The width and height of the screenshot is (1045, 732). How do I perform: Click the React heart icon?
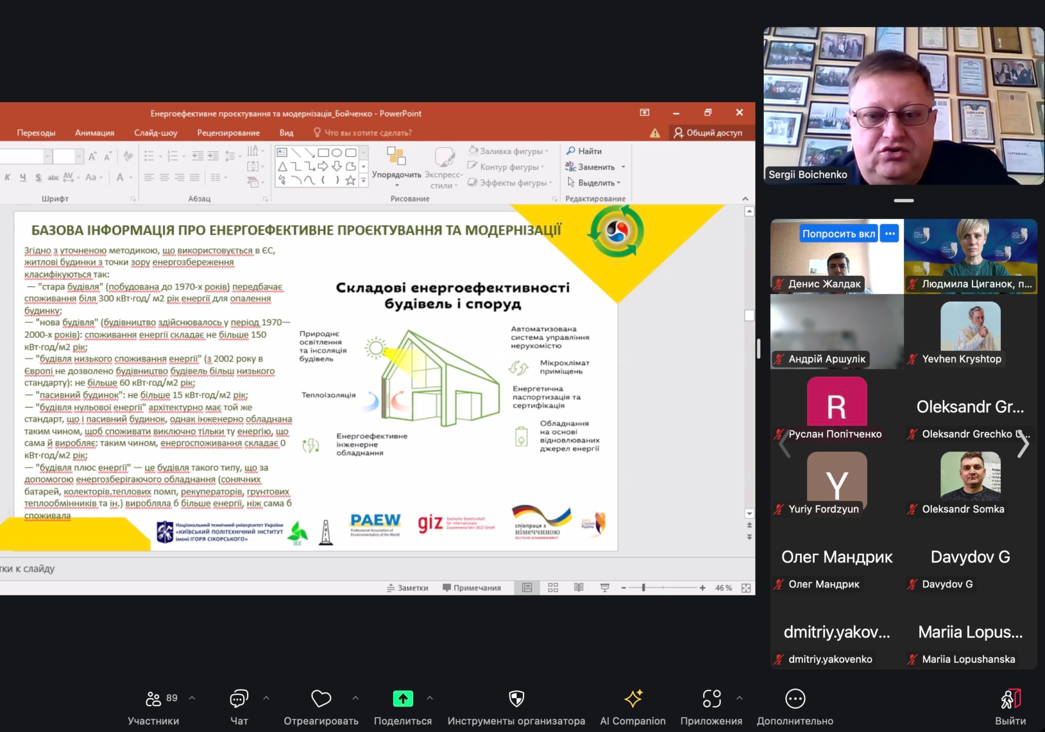click(321, 699)
